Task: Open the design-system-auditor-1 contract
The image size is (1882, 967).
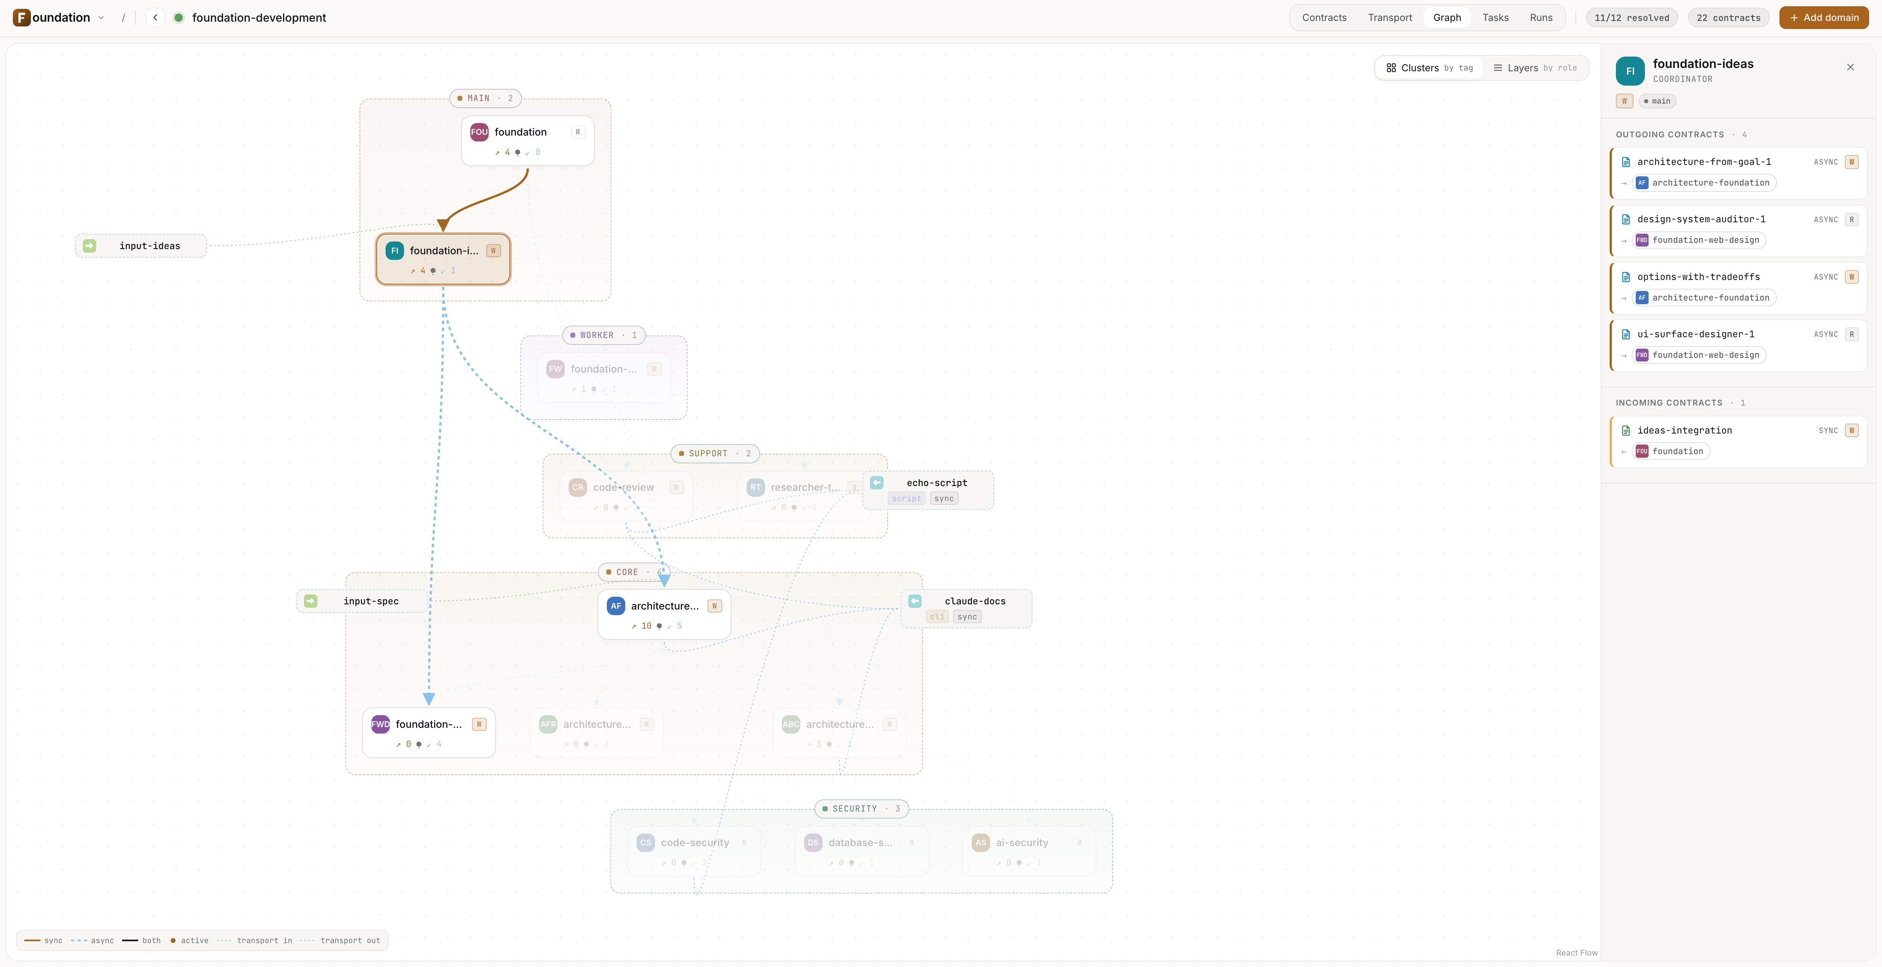Action: (1738, 230)
